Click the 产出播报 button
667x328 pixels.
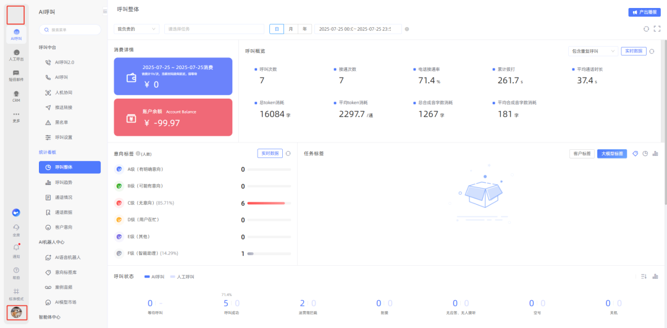[x=644, y=12]
